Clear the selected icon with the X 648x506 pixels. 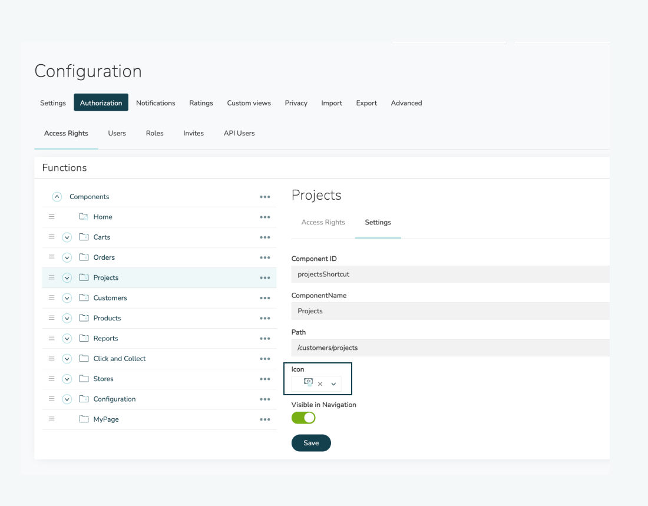[320, 384]
